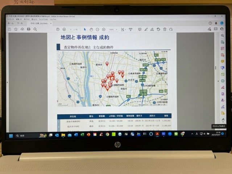Open the Create PDF tool in right pane
Viewport: 232px width, 174px height.
222,55
